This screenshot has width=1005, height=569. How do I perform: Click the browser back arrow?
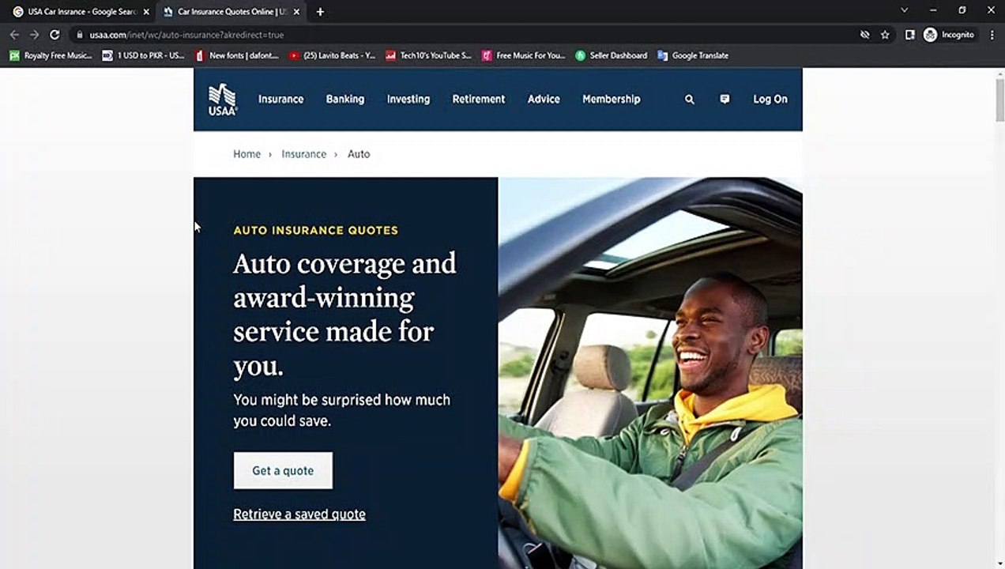coord(14,35)
